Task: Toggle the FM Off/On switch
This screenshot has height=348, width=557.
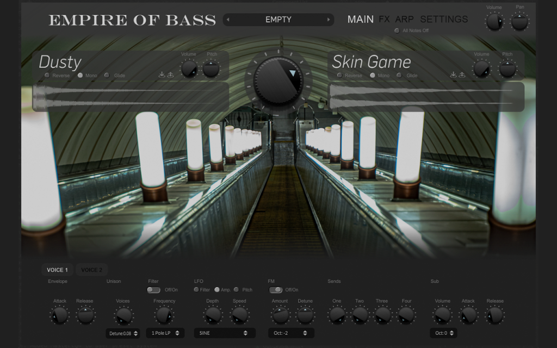Action: tap(276, 290)
